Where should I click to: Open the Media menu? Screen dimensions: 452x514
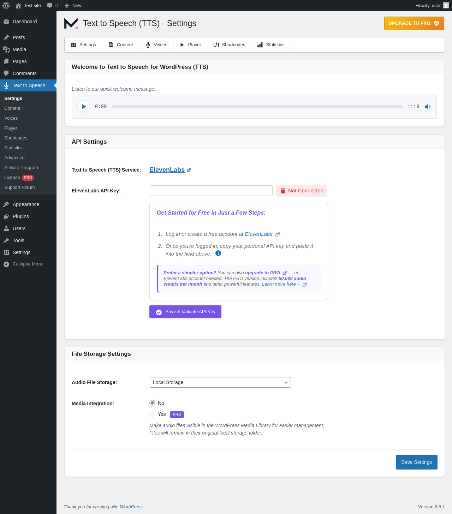[28, 49]
